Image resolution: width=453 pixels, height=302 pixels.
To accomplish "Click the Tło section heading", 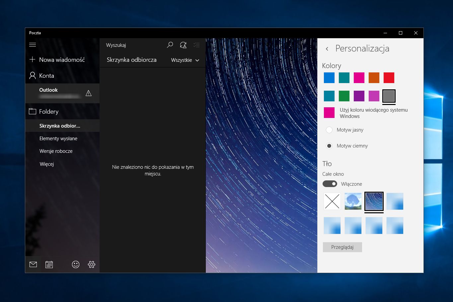I will click(x=327, y=163).
